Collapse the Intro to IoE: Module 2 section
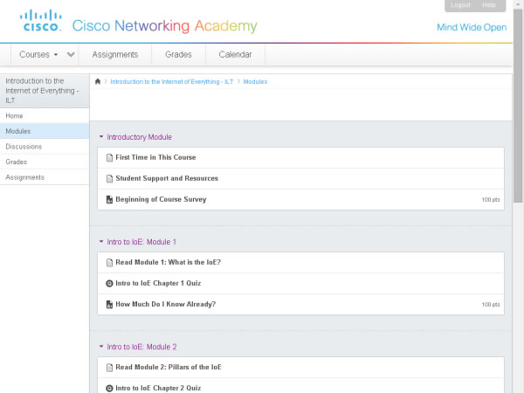 pyautogui.click(x=101, y=347)
